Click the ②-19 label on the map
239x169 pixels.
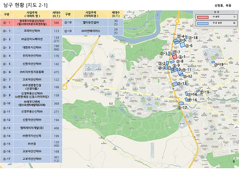point(219,64)
